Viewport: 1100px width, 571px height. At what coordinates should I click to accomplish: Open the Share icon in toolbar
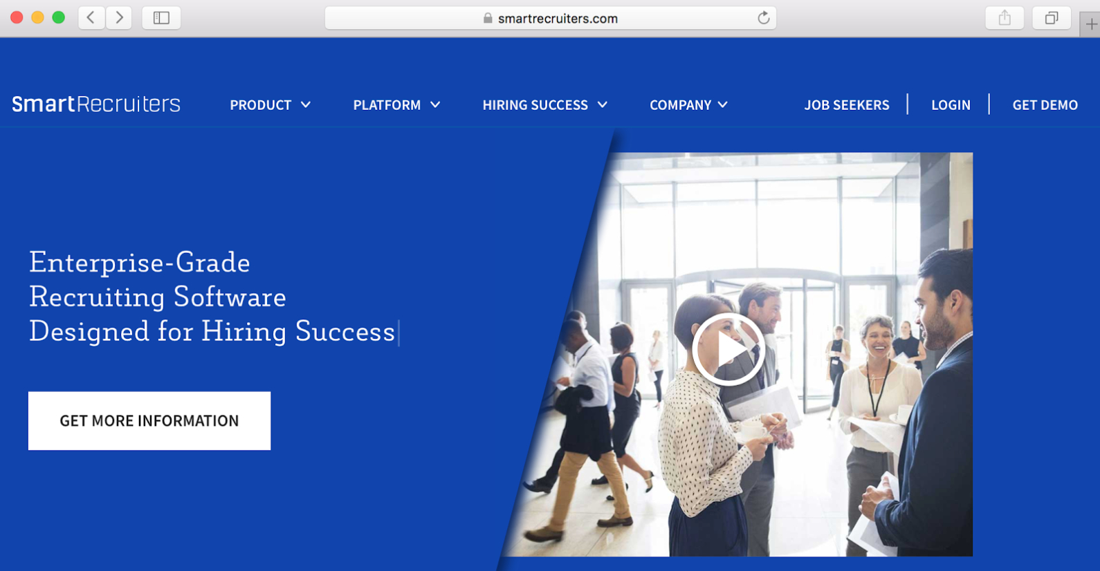pos(1005,18)
